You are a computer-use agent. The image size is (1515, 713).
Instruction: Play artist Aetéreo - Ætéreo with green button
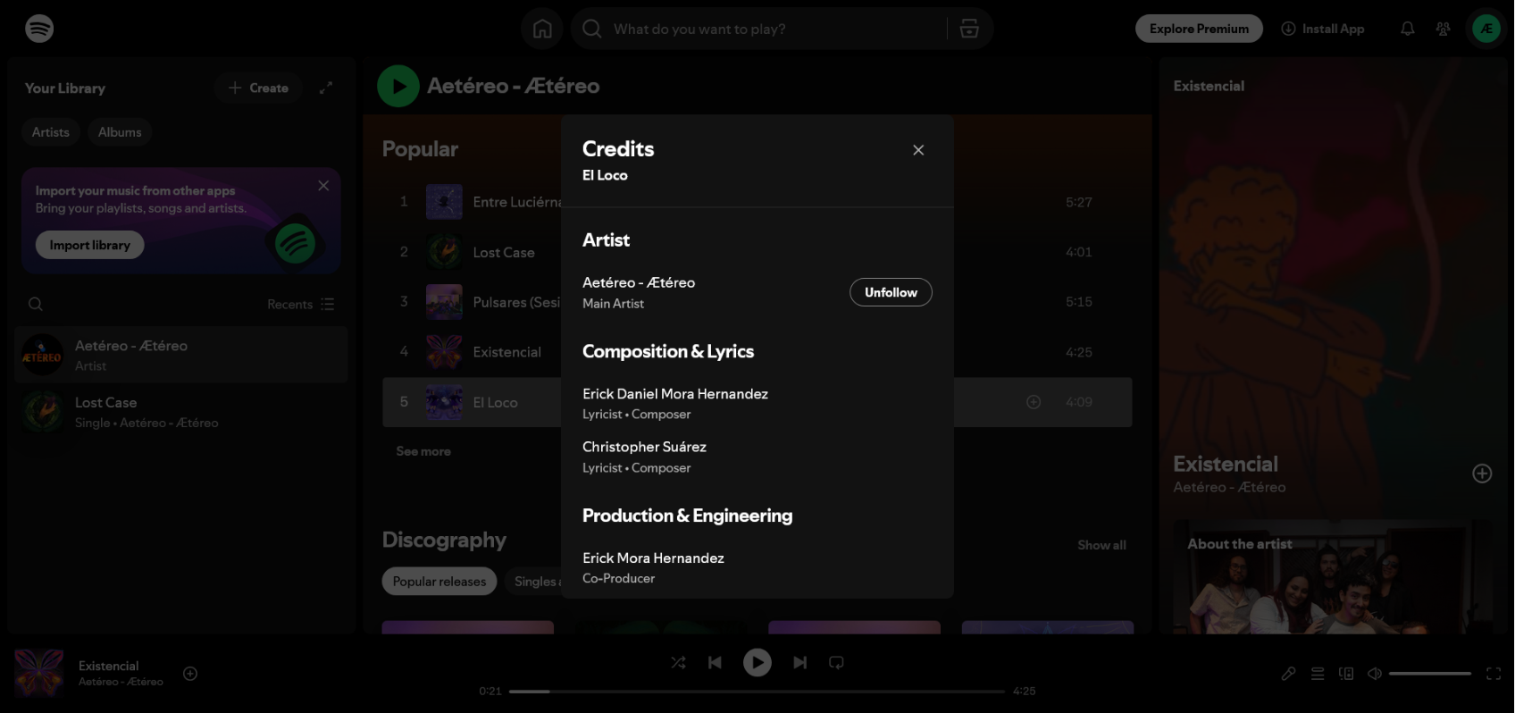(x=398, y=86)
